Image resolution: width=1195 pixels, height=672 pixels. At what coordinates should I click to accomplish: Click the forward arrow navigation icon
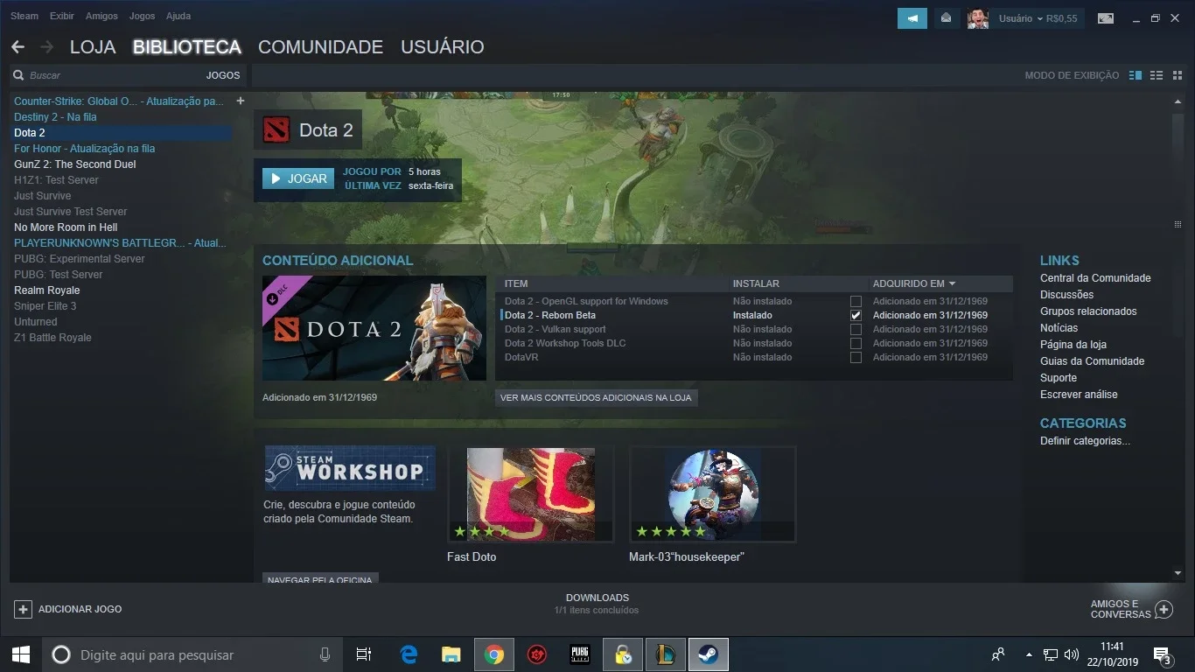(x=46, y=47)
